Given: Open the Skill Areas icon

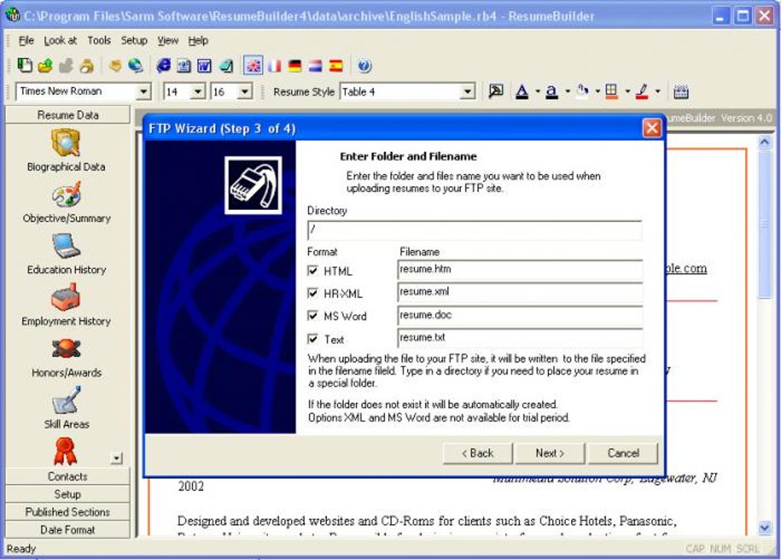Looking at the screenshot, I should 66,400.
